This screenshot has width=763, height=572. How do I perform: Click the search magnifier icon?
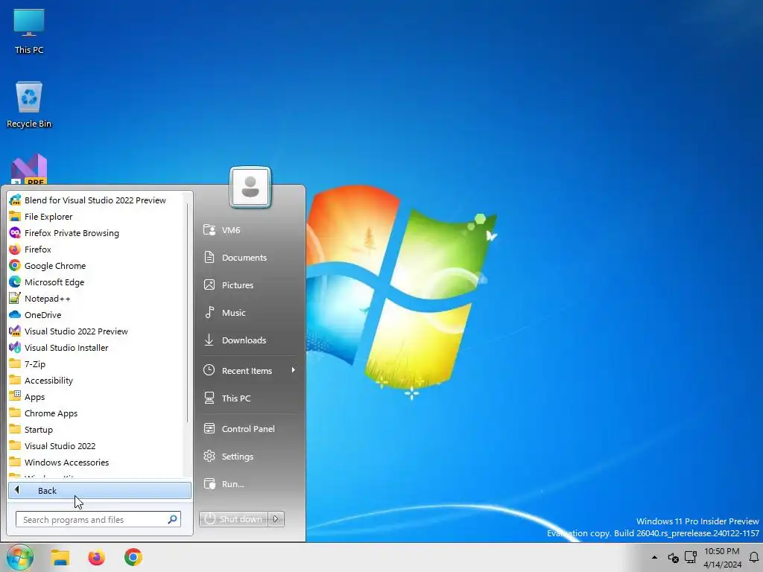(x=172, y=519)
